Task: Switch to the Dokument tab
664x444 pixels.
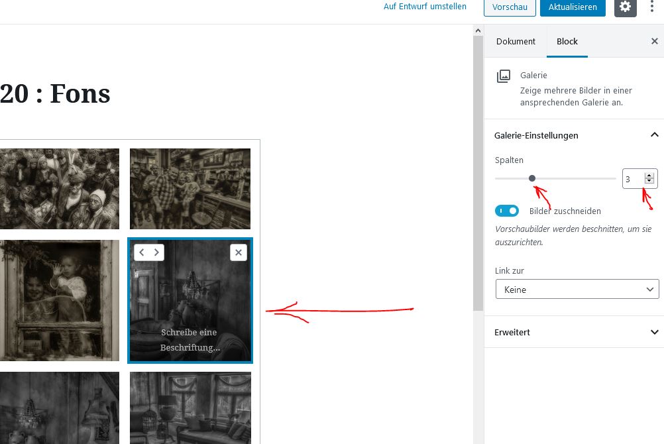Action: pos(516,41)
